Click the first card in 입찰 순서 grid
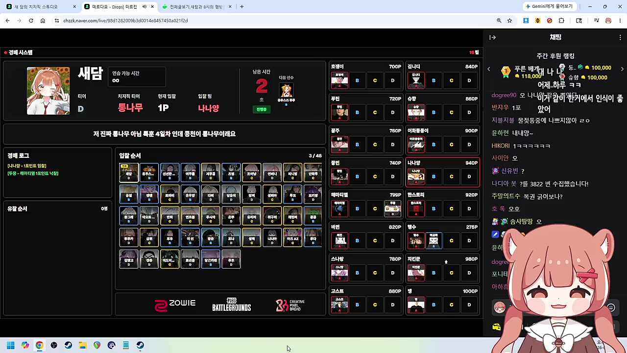 [129, 173]
